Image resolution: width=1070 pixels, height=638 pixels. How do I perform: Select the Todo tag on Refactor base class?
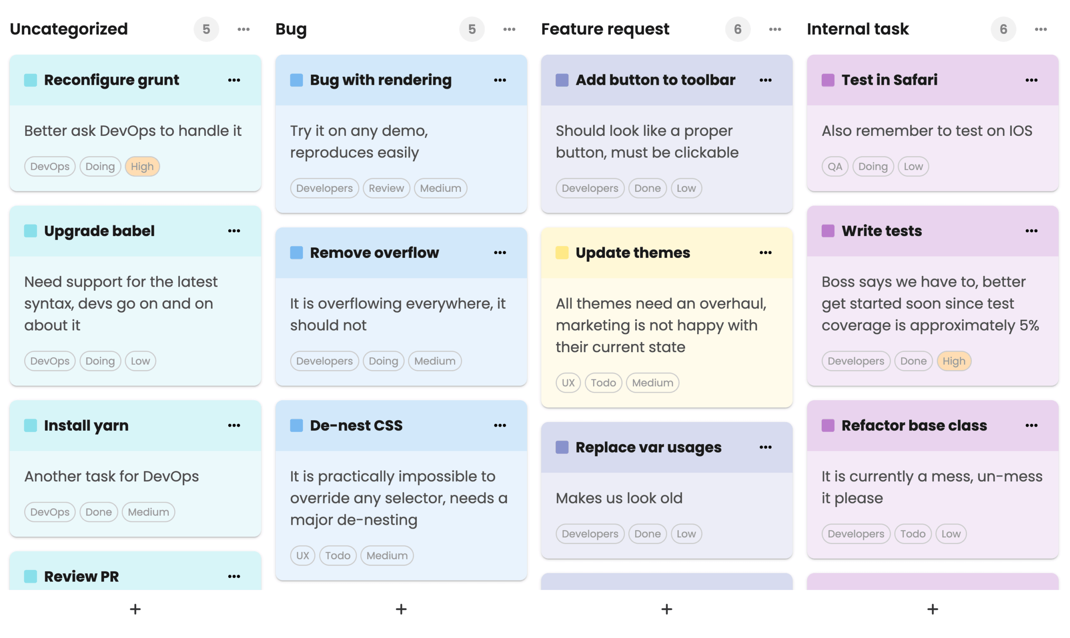coord(912,534)
